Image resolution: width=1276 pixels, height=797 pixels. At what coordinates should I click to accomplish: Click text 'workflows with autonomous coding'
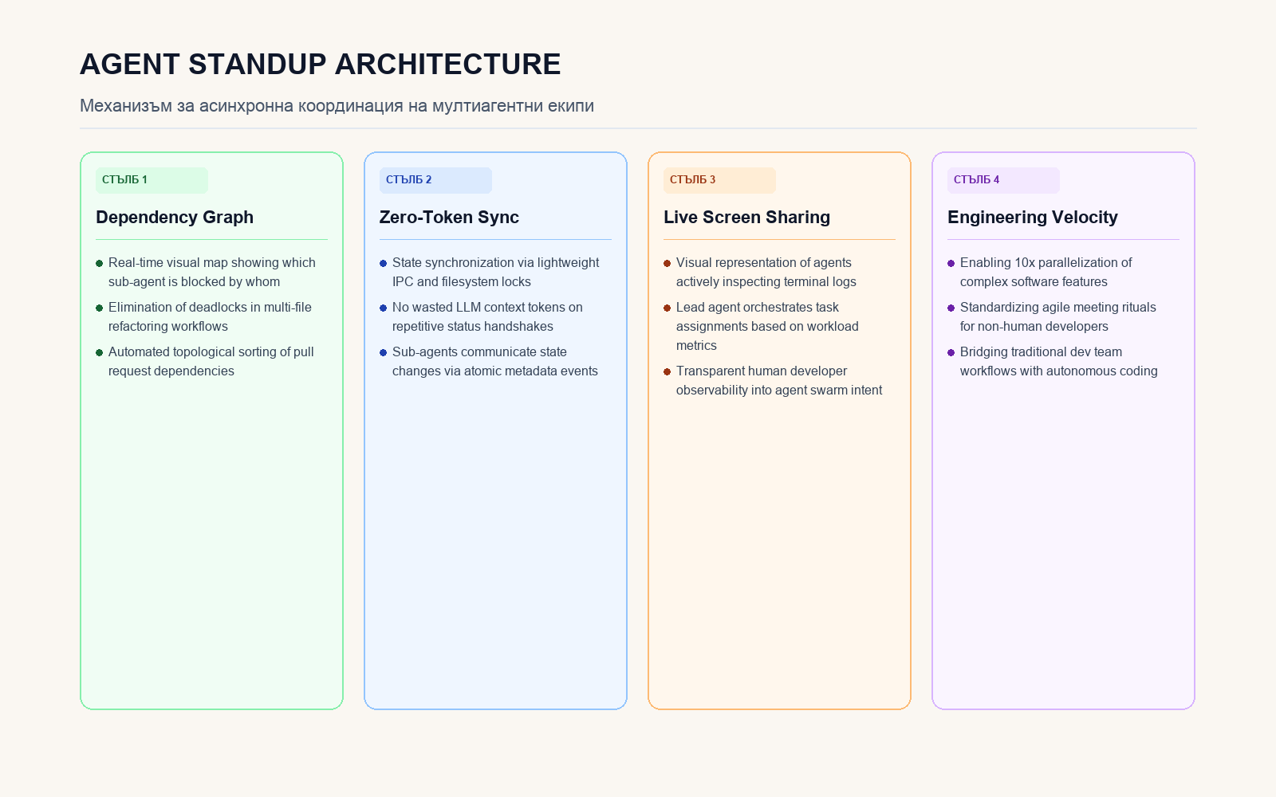(1058, 371)
